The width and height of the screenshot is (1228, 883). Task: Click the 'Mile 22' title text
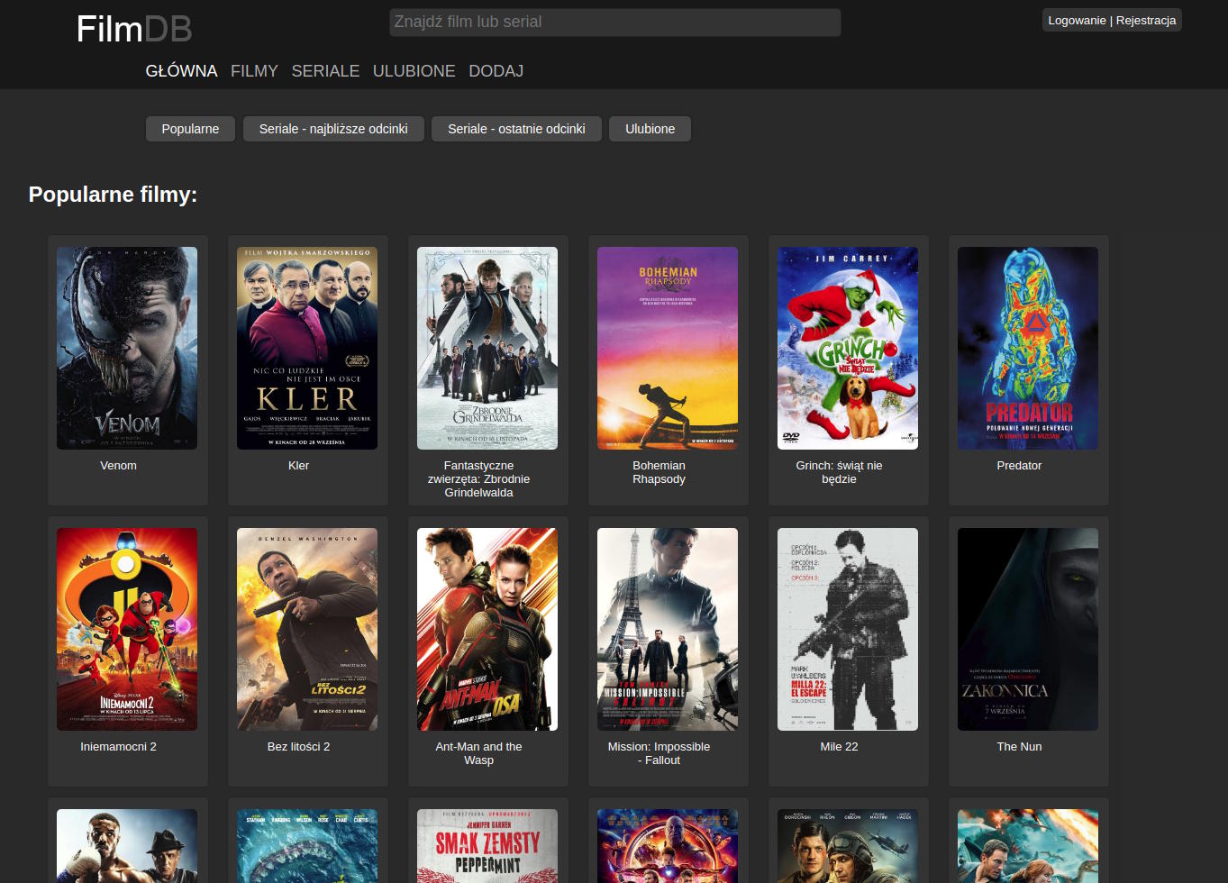[839, 747]
